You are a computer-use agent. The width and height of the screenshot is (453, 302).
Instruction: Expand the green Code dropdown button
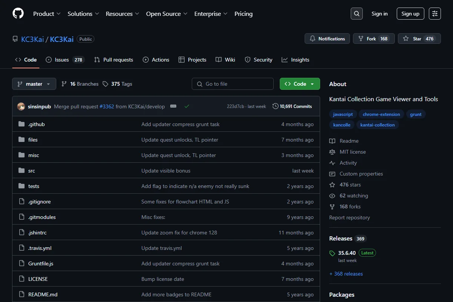(300, 84)
